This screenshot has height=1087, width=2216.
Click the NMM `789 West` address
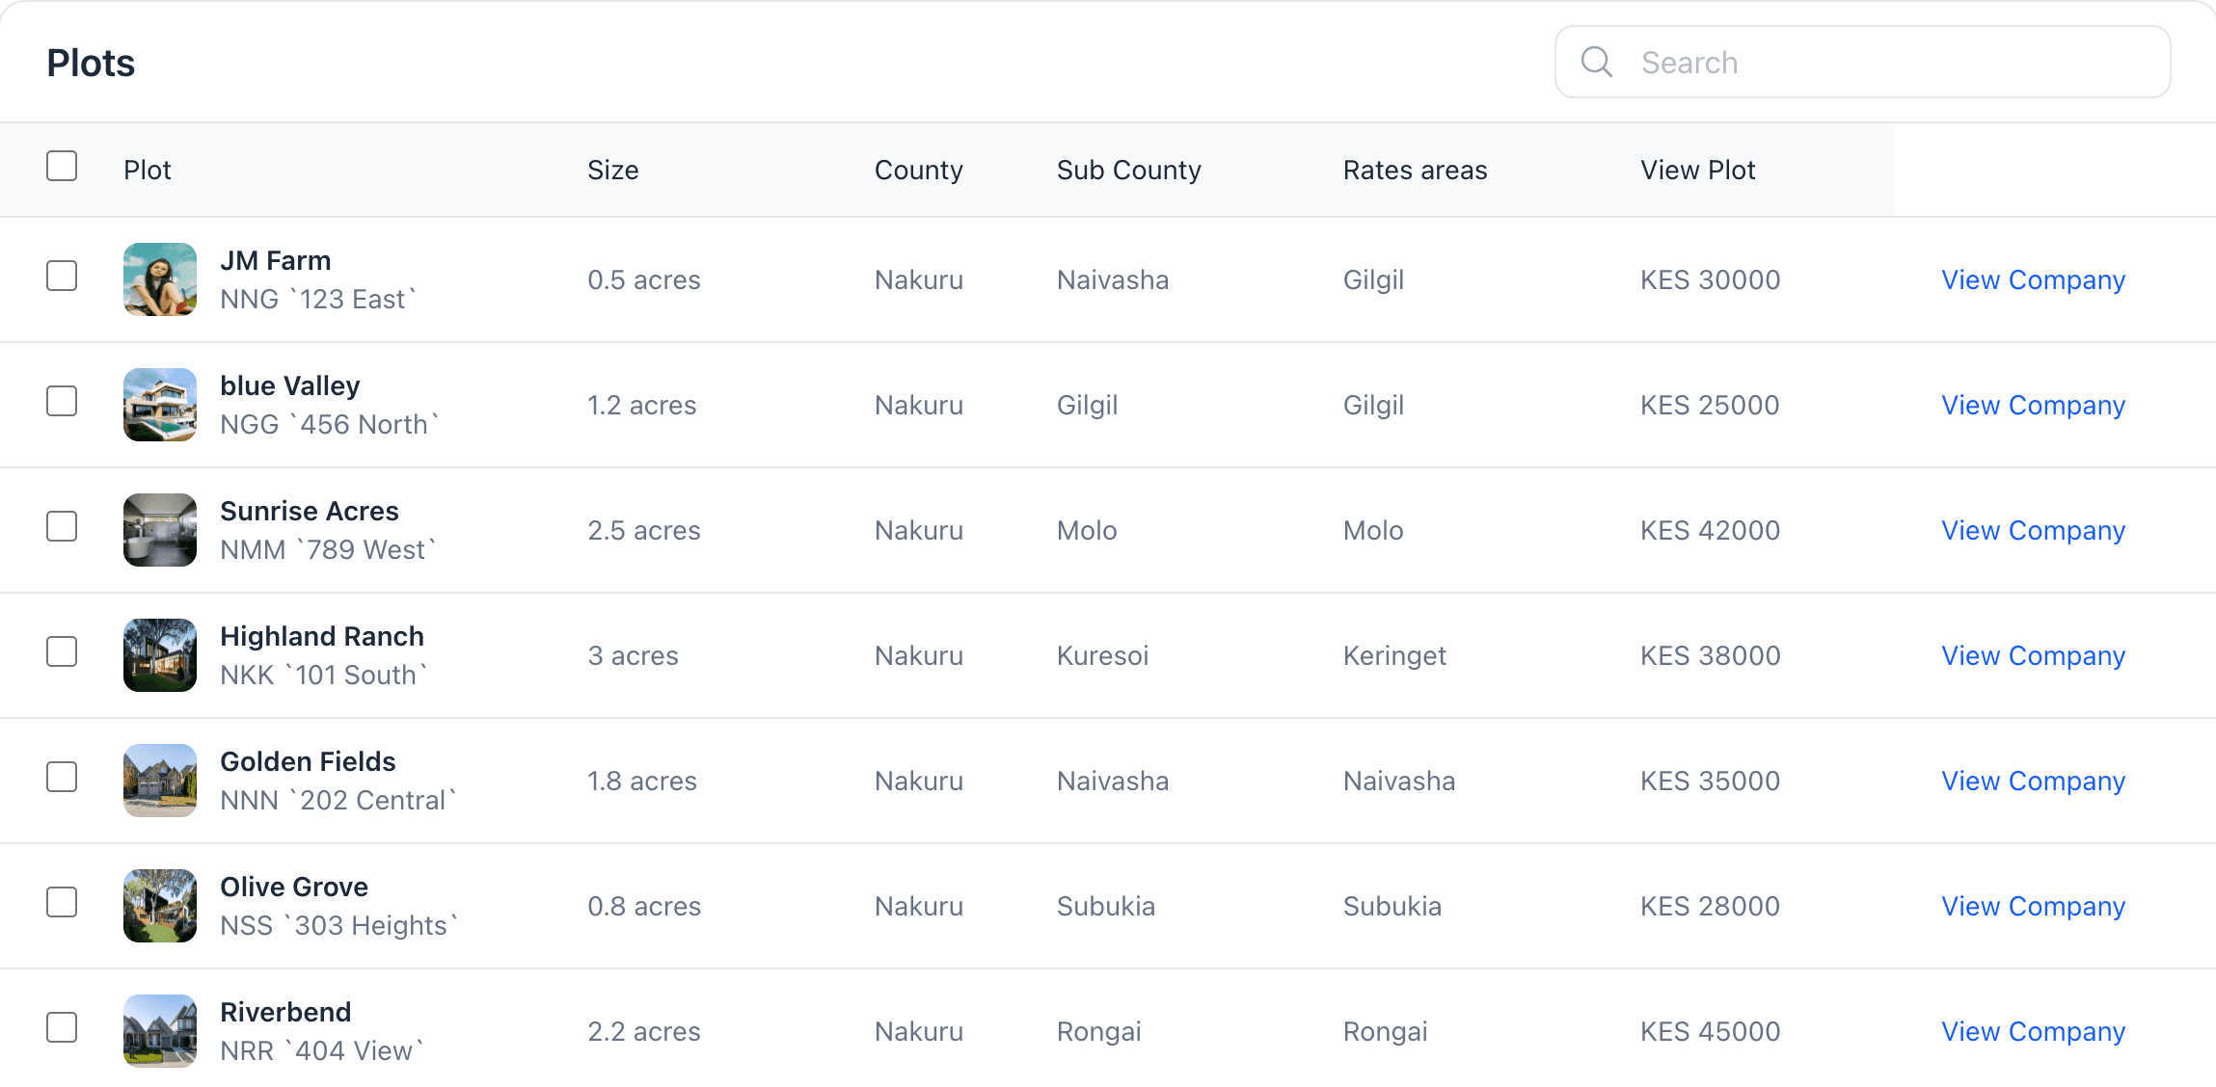(328, 549)
